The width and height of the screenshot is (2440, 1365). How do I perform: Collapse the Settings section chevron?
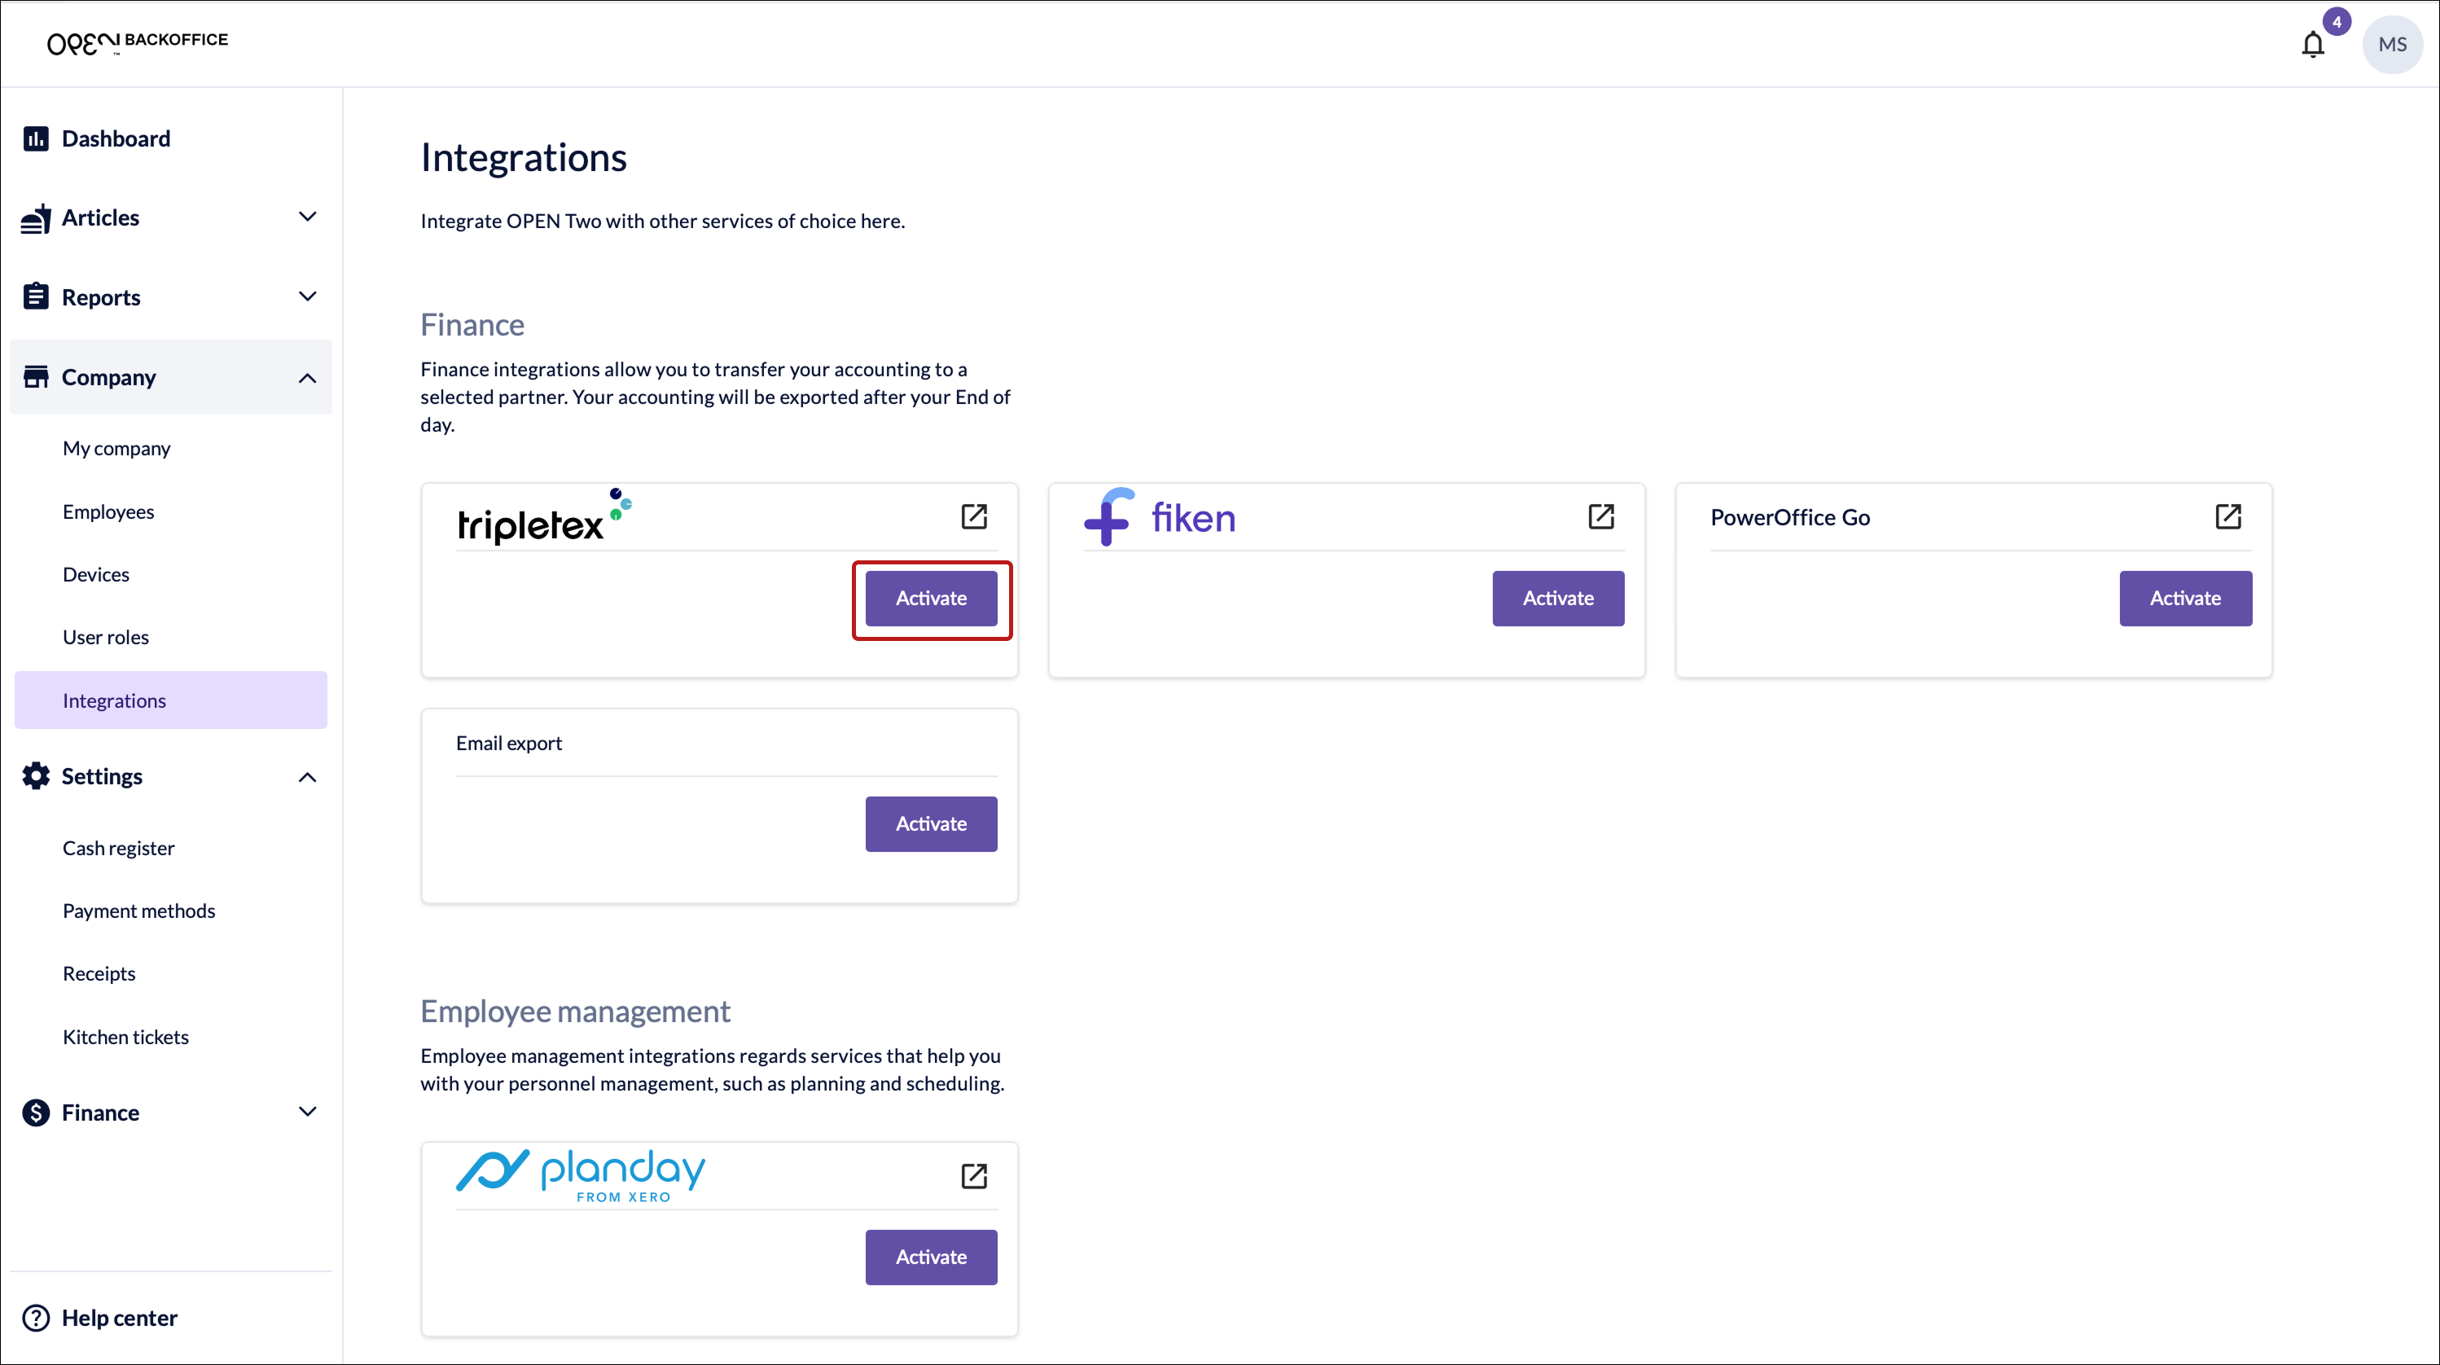[307, 777]
